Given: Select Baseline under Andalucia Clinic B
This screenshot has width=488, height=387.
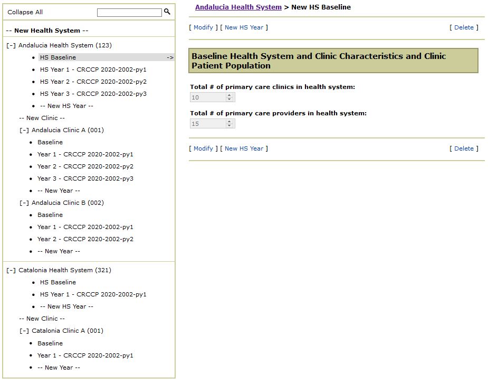Looking at the screenshot, I should pyautogui.click(x=50, y=215).
